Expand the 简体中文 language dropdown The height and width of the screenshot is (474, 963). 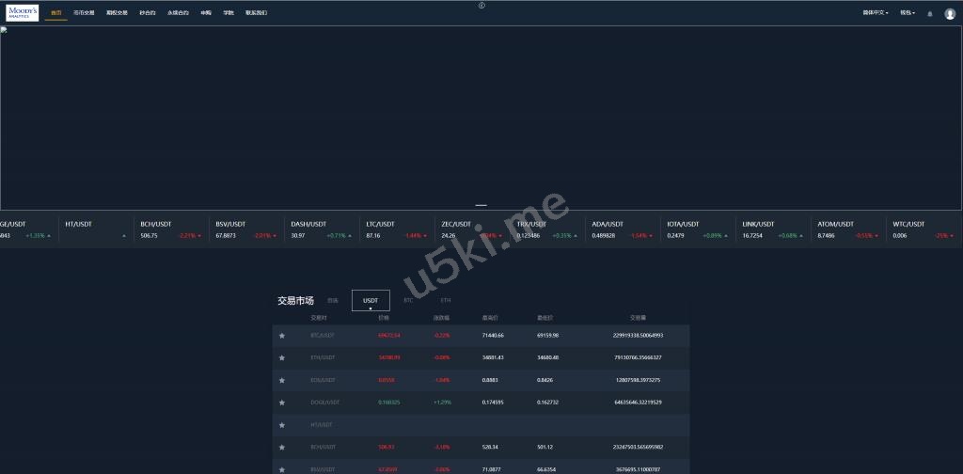pyautogui.click(x=875, y=13)
